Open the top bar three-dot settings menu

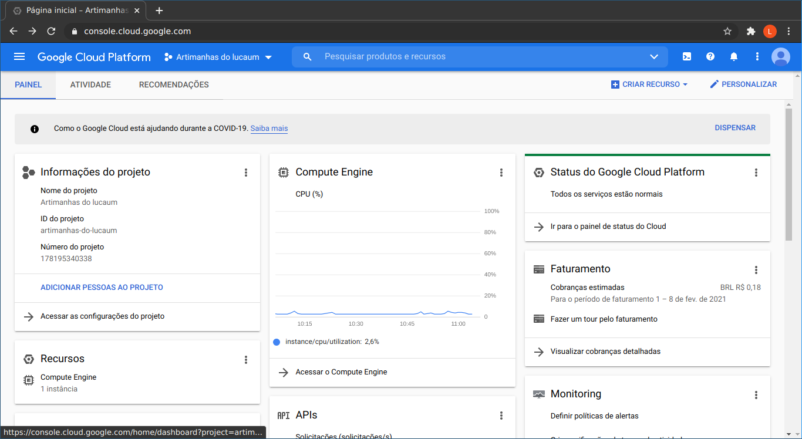(757, 56)
